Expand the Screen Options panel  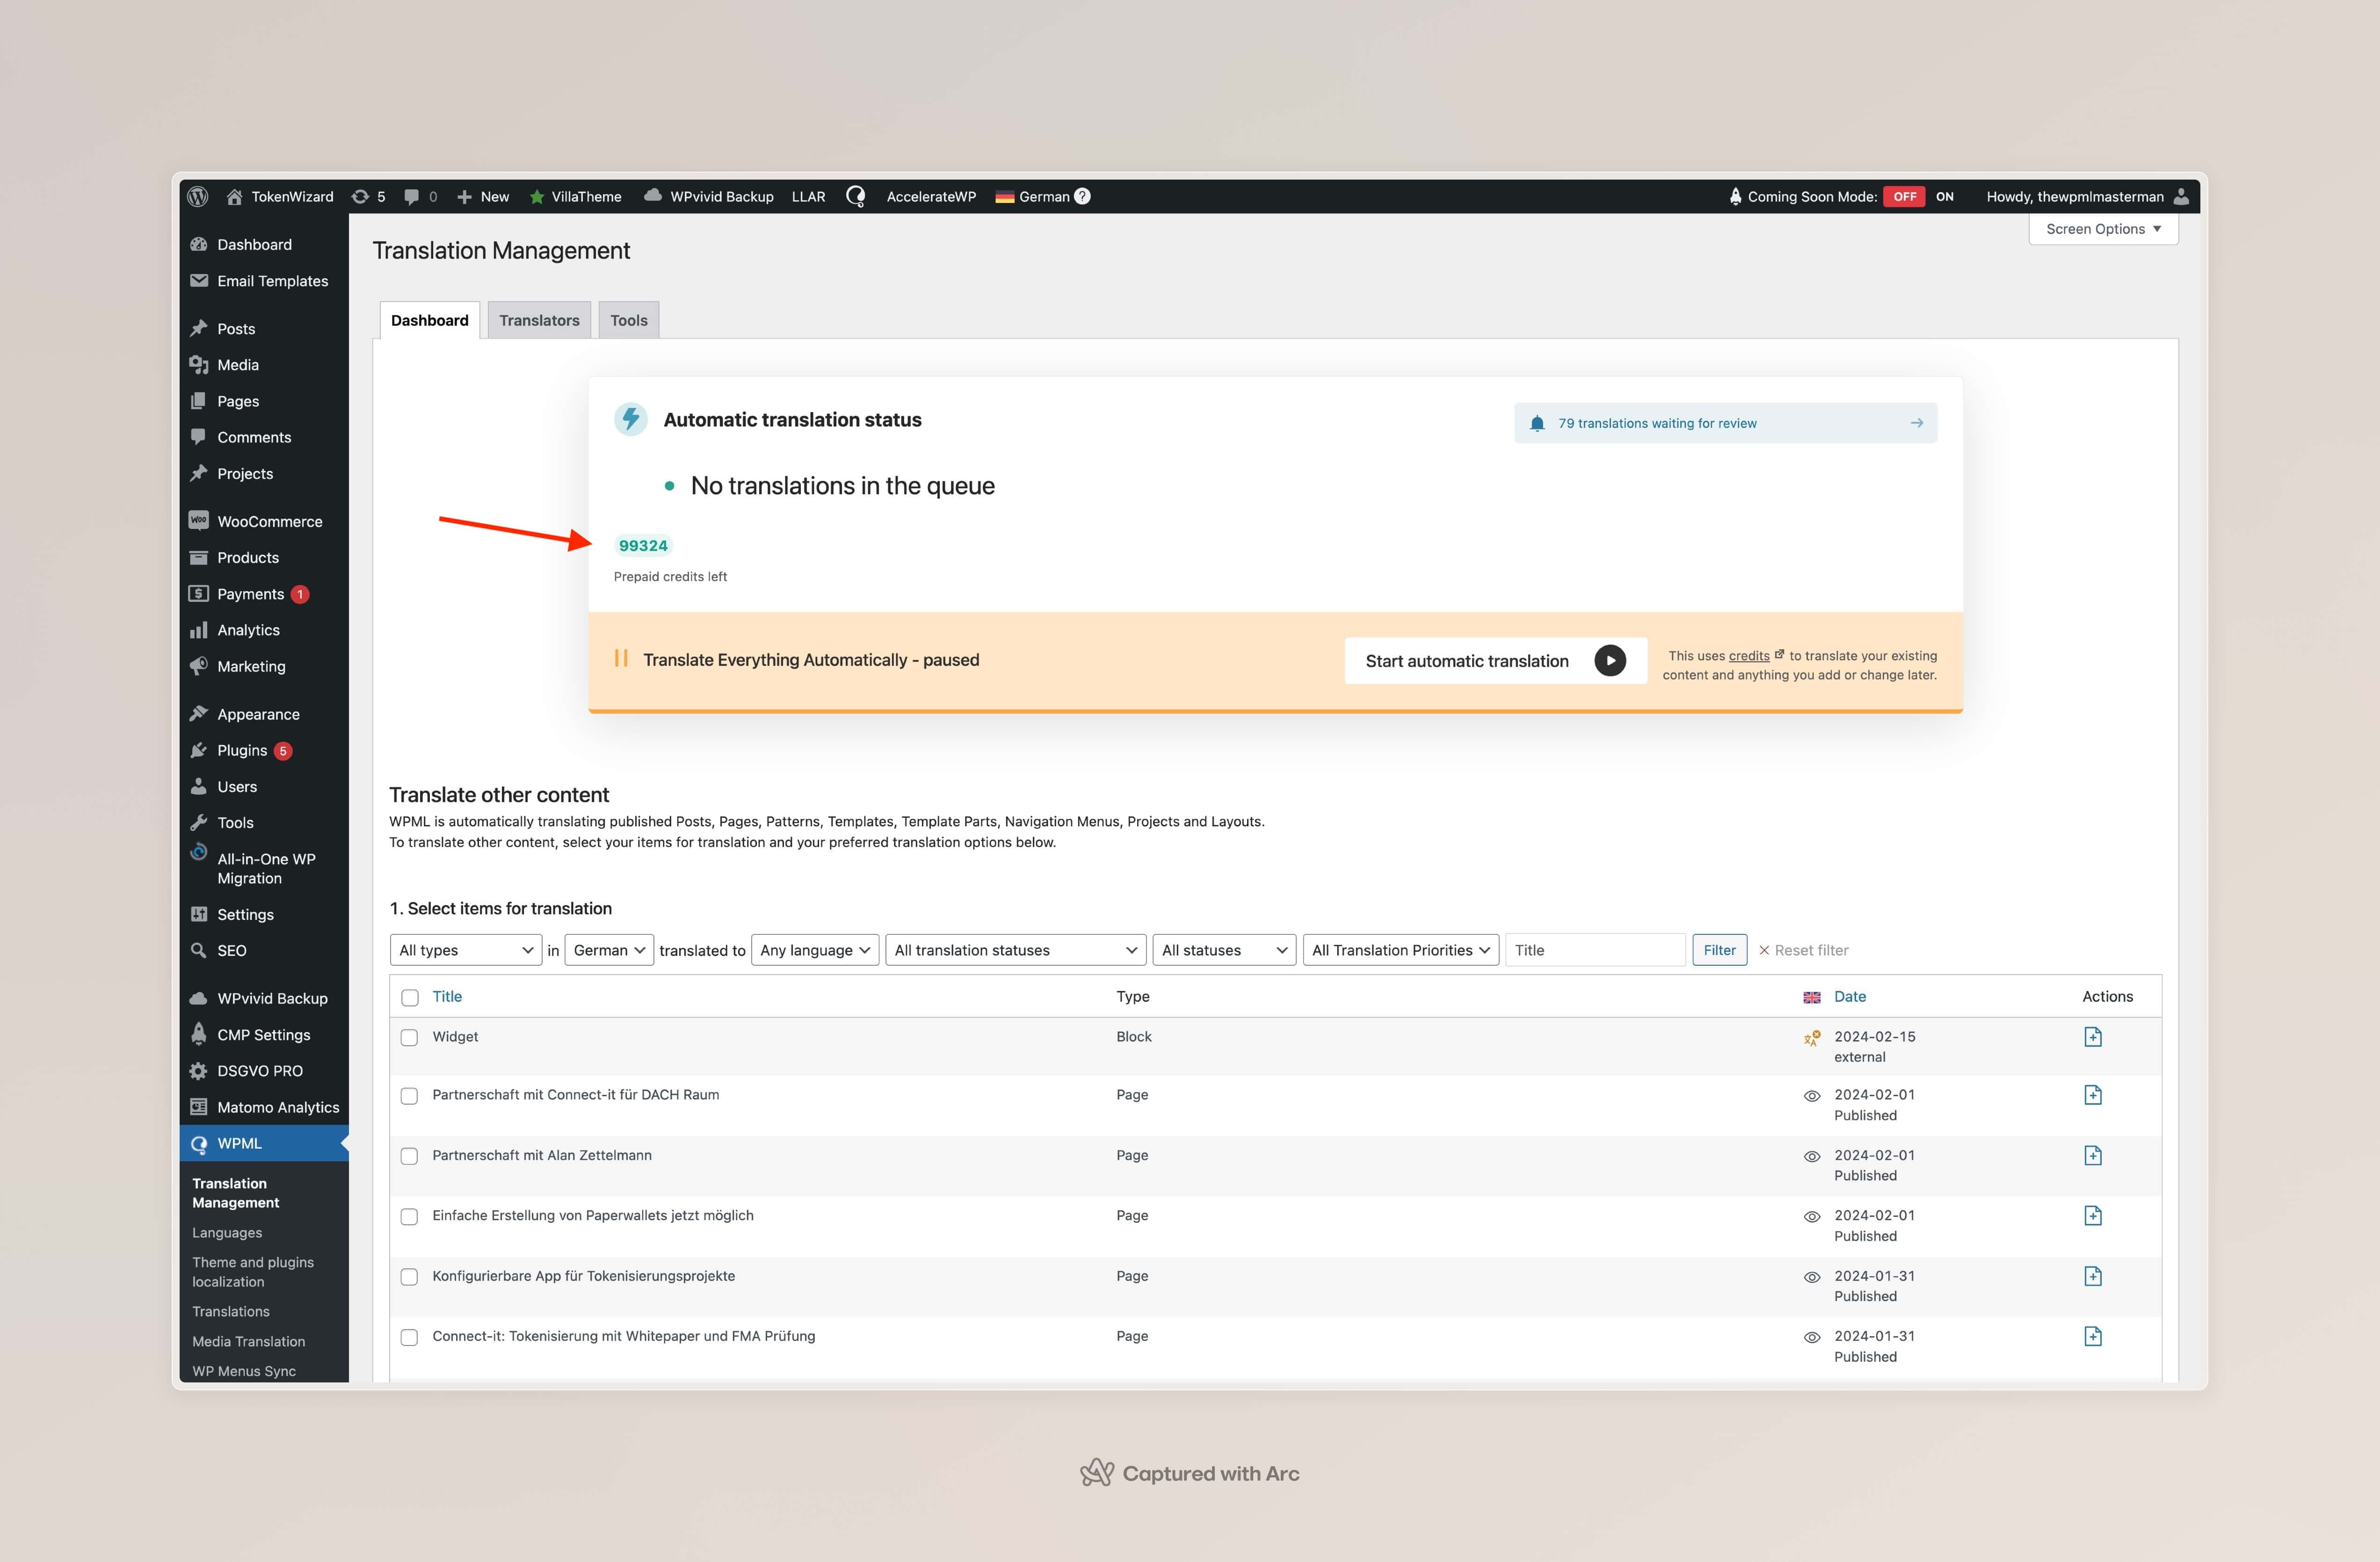[2103, 229]
